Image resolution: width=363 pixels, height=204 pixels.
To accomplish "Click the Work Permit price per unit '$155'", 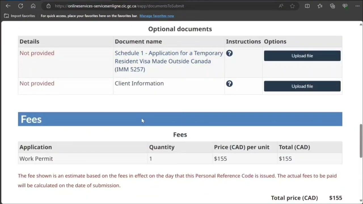I will tap(220, 159).
